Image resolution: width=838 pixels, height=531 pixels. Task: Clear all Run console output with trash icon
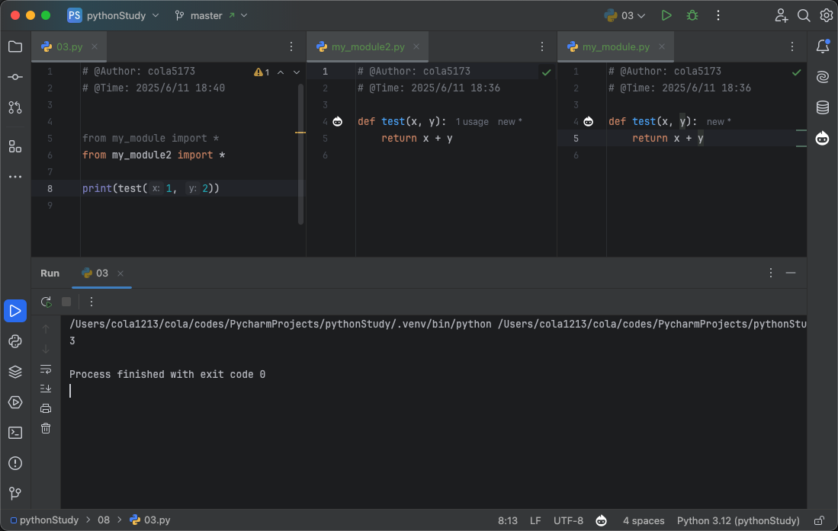[x=46, y=428]
